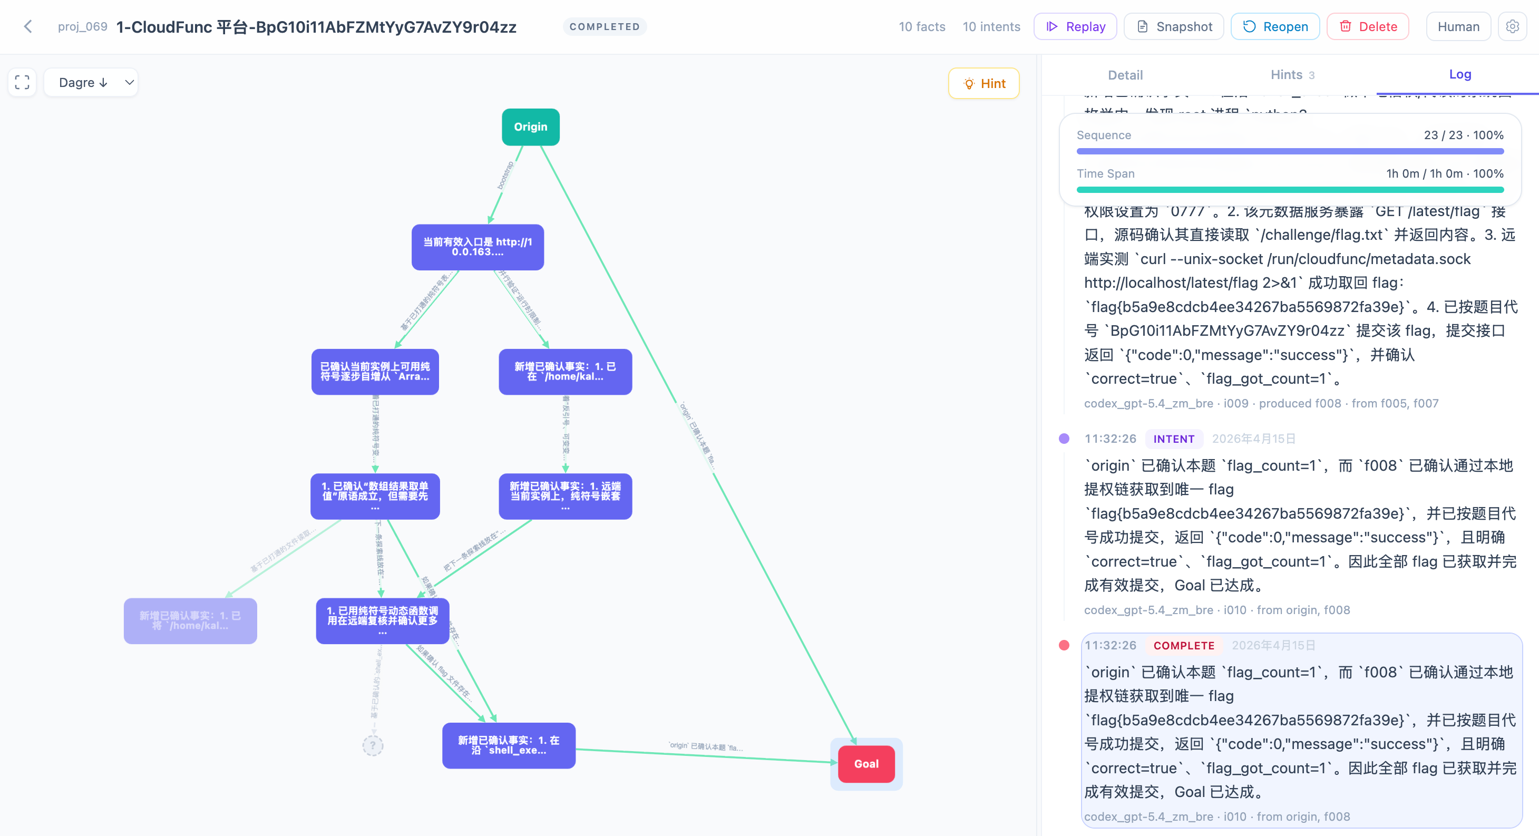The image size is (1539, 836).
Task: Toggle the Human mode button
Action: (1458, 26)
